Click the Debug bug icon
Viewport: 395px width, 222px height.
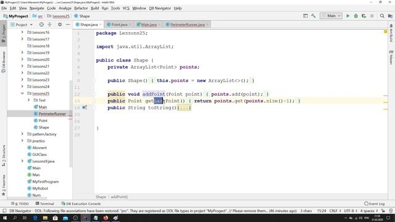coord(355,16)
